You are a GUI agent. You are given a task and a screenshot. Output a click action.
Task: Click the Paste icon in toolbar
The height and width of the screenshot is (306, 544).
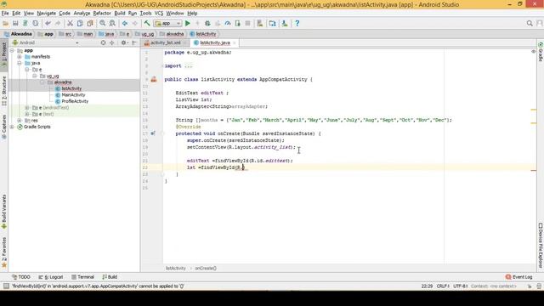(90, 24)
